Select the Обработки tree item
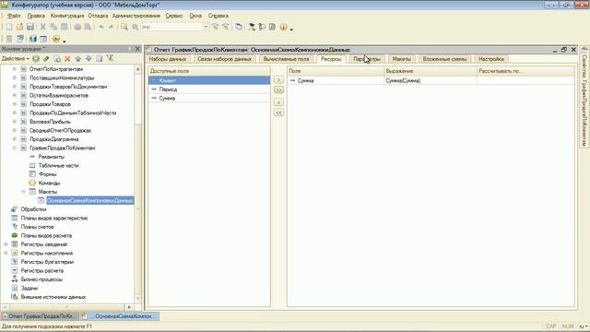The width and height of the screenshot is (590, 332). click(x=33, y=209)
